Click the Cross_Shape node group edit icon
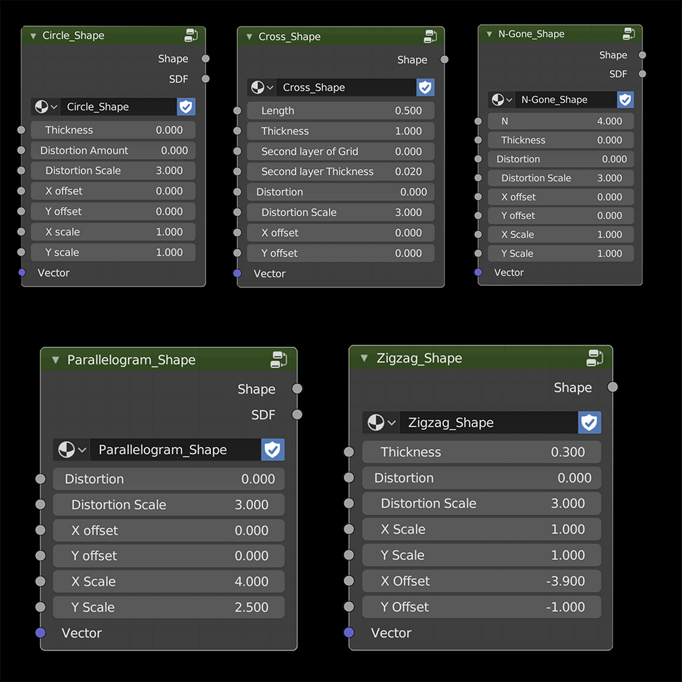682x682 pixels. click(x=430, y=37)
